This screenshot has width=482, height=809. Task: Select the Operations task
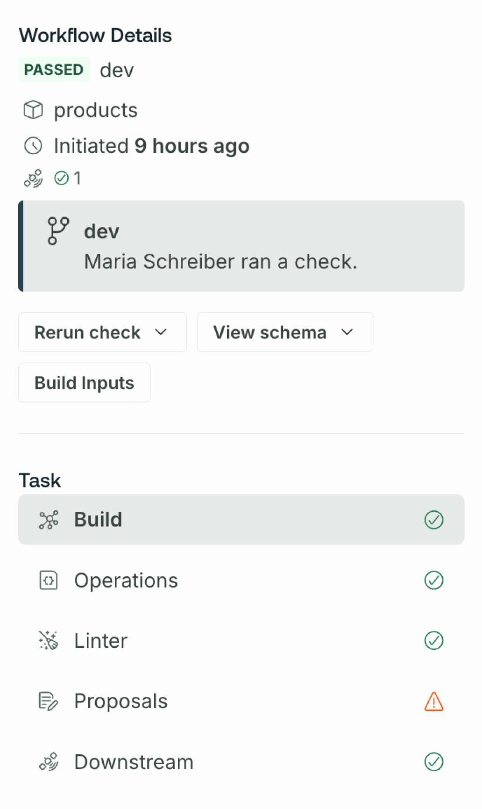pyautogui.click(x=241, y=580)
